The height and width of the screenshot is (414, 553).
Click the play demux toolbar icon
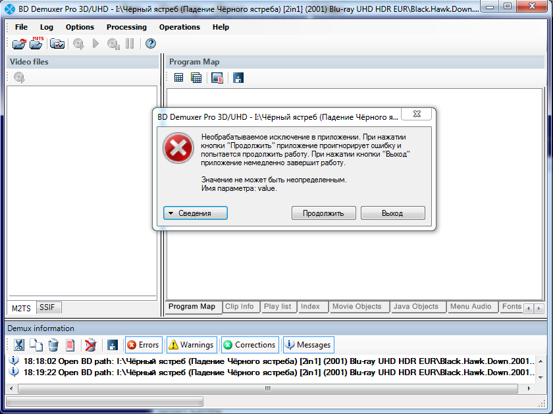tap(95, 43)
